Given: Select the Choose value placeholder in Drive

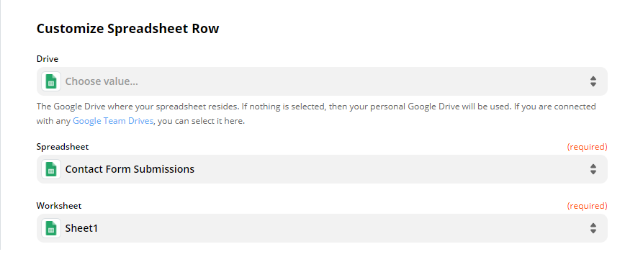Looking at the screenshot, I should pos(102,81).
